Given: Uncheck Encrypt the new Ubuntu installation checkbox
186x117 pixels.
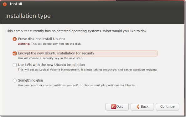Looking at the screenshot, I should 15,53.
